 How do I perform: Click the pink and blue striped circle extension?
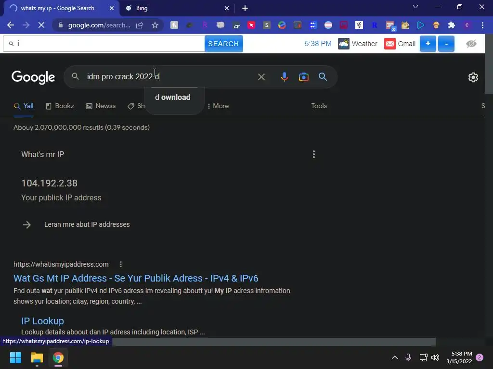click(x=328, y=25)
